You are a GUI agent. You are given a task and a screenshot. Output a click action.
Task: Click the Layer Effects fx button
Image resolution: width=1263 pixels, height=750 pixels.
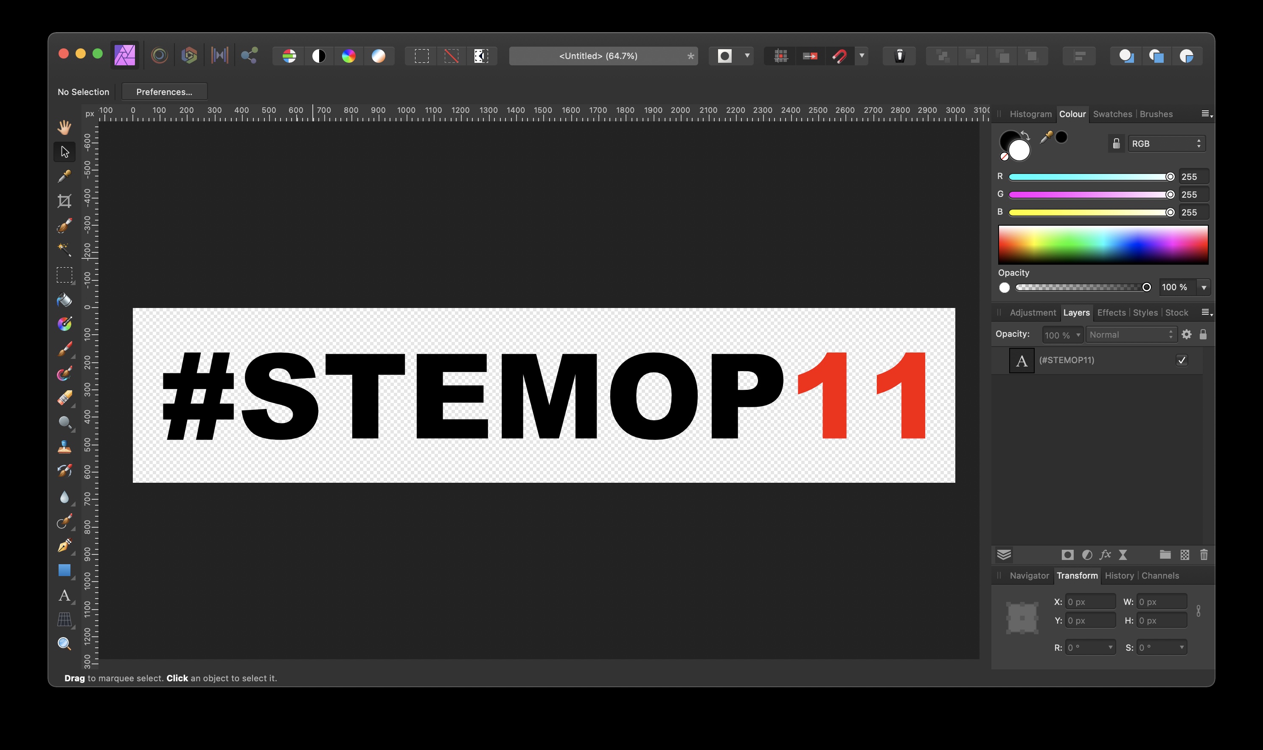pyautogui.click(x=1105, y=555)
